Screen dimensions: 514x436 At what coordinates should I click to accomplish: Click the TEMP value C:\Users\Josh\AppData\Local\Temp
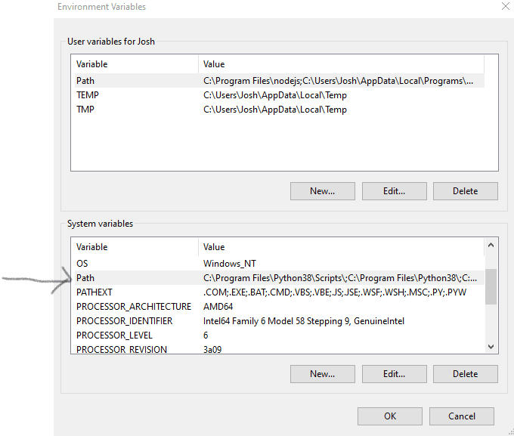(x=274, y=95)
